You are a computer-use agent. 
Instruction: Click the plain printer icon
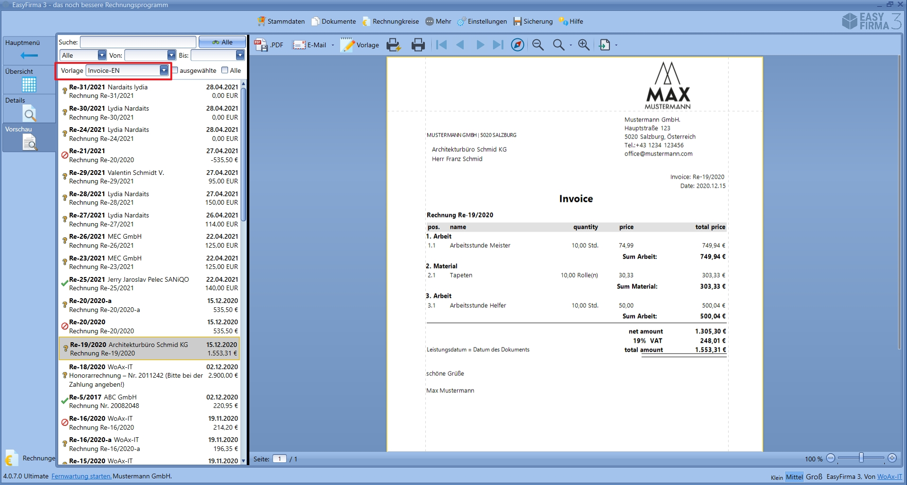[418, 45]
